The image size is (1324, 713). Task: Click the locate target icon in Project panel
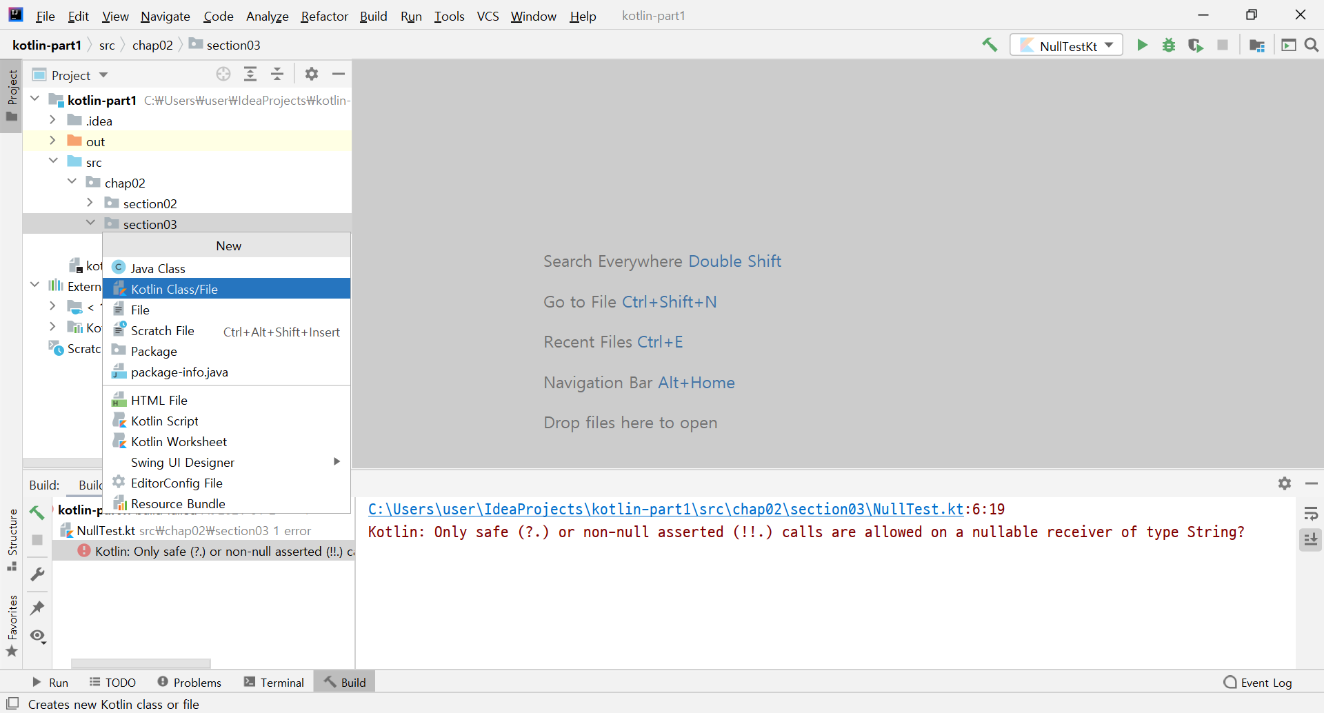click(223, 74)
